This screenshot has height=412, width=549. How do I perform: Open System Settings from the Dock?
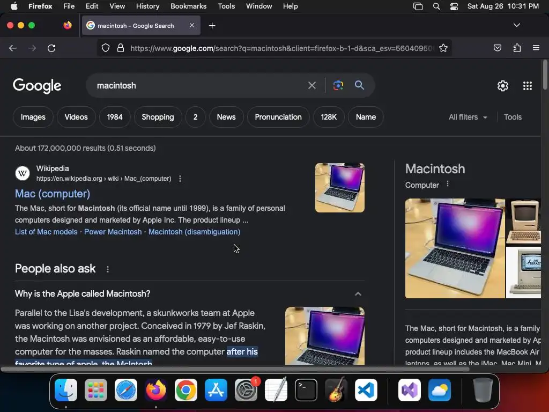coord(246,390)
